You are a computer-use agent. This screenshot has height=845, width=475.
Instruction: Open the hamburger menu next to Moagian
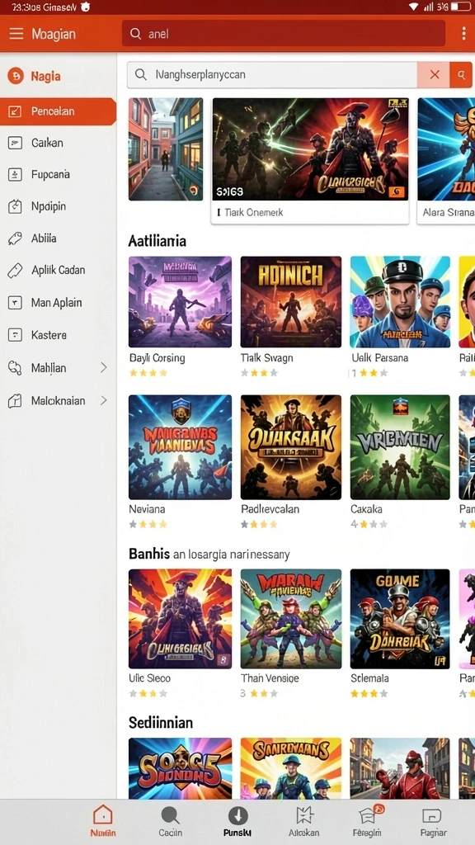[16, 34]
